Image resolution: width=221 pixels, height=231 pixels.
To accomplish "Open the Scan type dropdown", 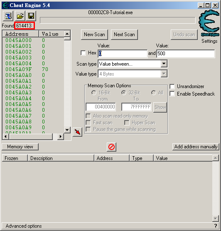I will point(164,64).
